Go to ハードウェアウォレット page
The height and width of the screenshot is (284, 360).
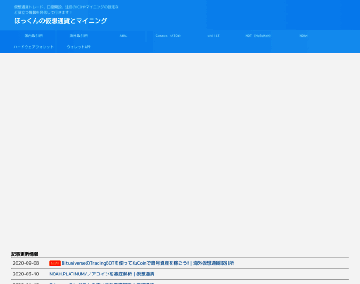pyautogui.click(x=34, y=47)
